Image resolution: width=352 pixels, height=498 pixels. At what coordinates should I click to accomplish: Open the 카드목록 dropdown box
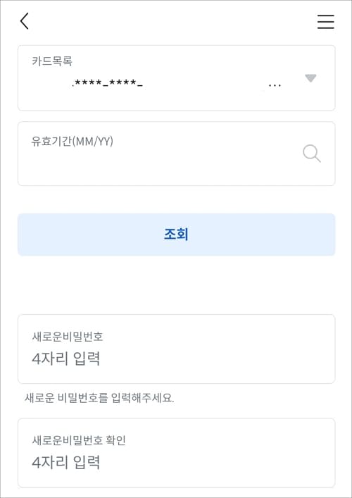tap(176, 78)
